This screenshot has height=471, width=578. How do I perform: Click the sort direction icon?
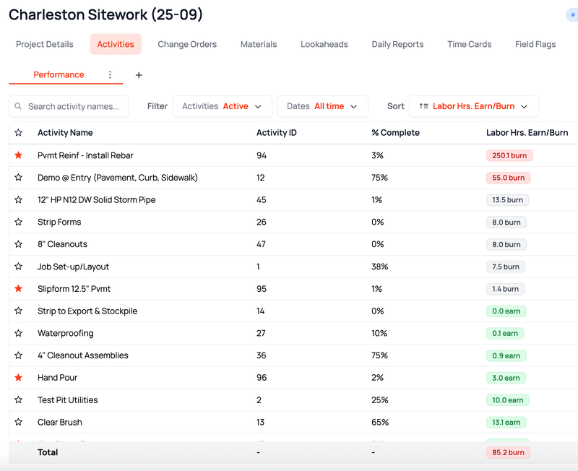(x=423, y=106)
